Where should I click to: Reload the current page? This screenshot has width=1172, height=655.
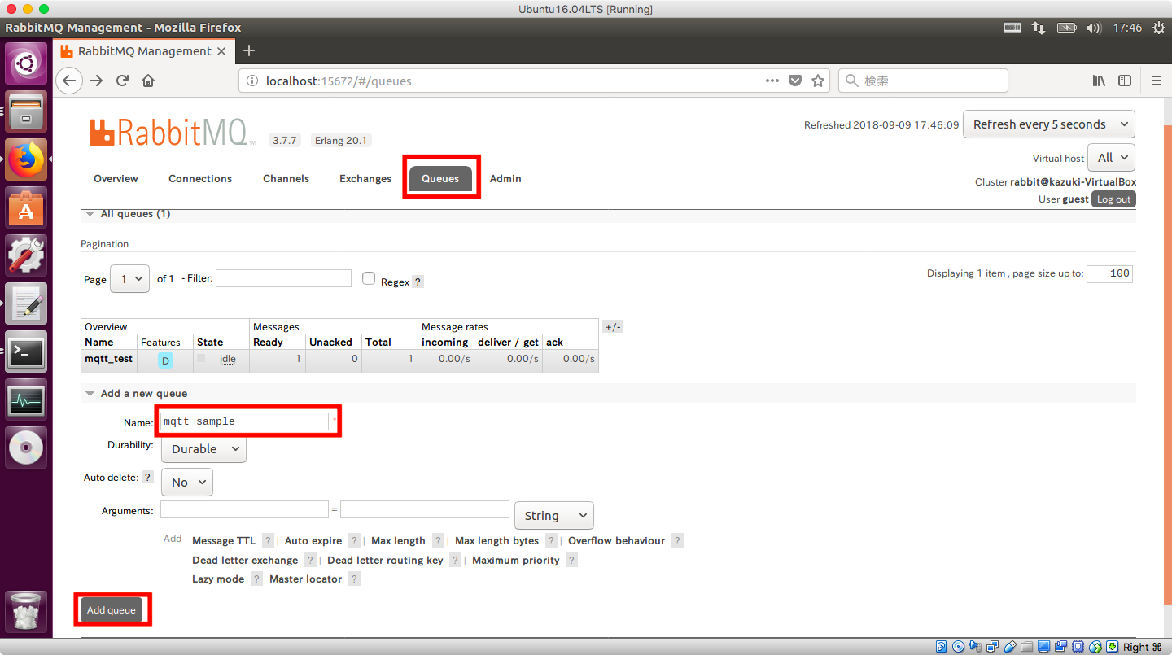pos(122,81)
